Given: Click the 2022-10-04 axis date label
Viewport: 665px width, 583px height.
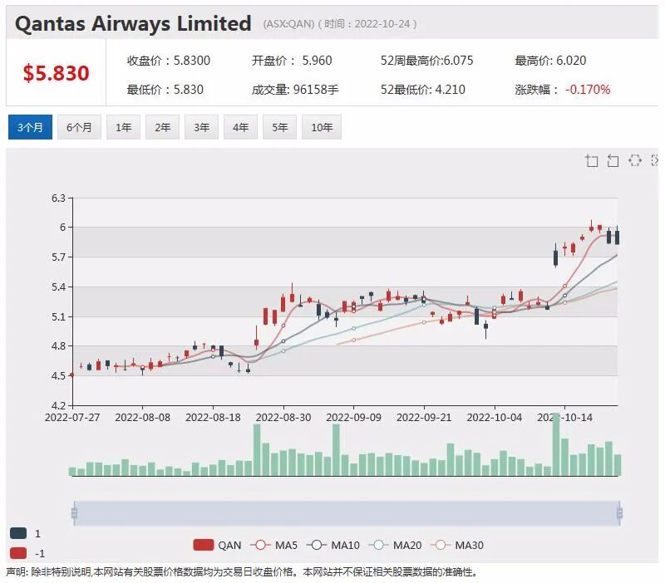Looking at the screenshot, I should click(x=495, y=418).
